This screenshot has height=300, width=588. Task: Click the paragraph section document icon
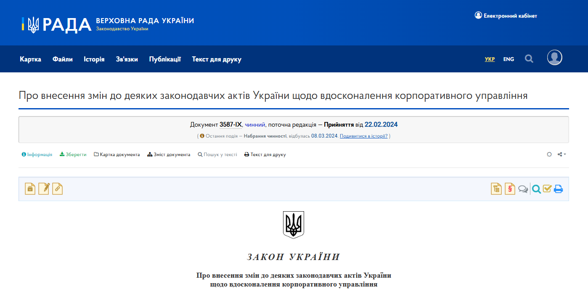510,188
